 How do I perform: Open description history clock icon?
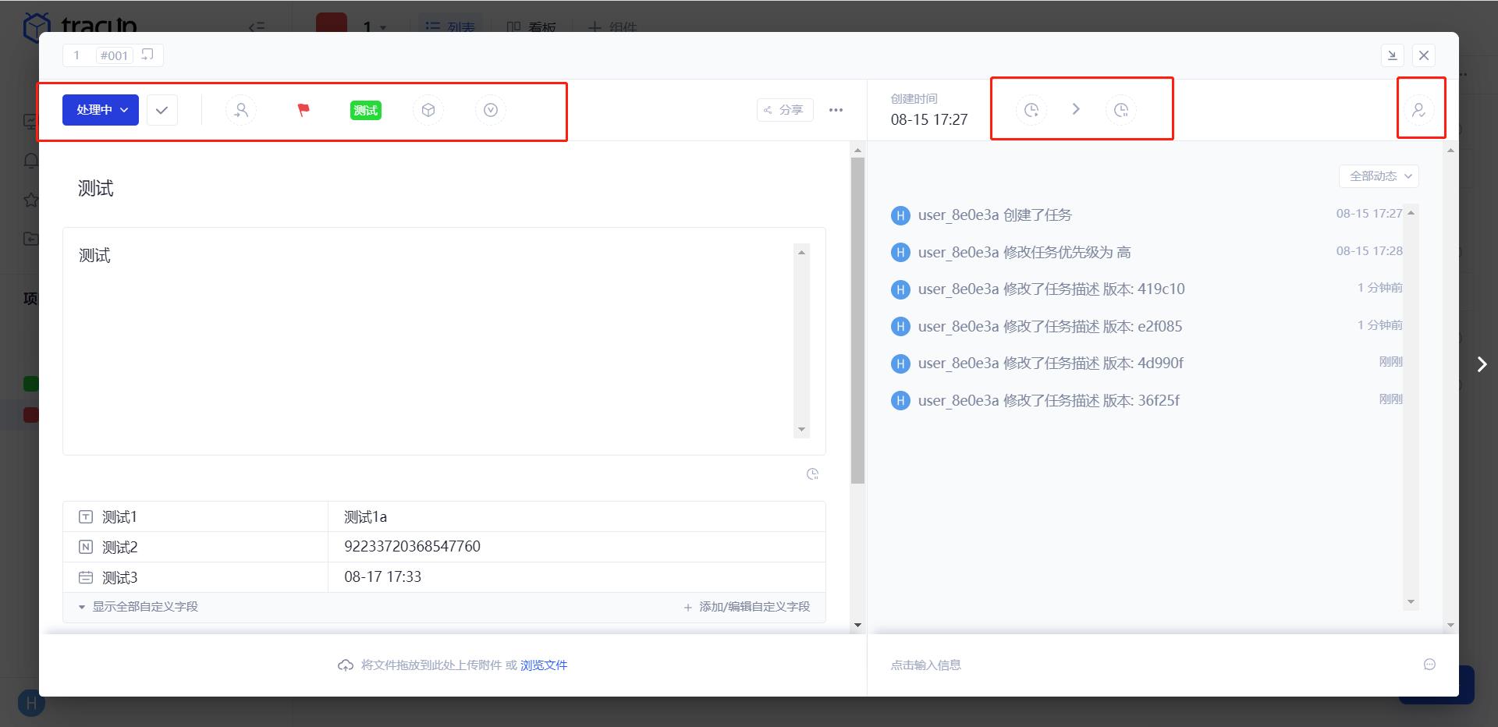(x=812, y=474)
